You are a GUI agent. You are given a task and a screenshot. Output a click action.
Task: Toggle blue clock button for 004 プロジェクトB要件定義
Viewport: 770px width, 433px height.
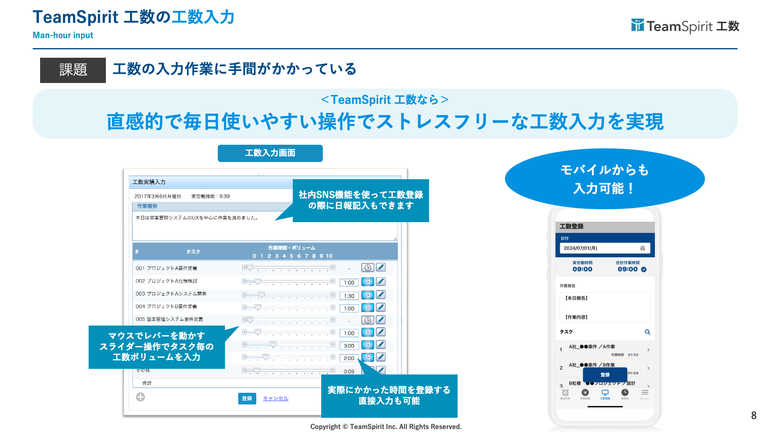tap(367, 308)
